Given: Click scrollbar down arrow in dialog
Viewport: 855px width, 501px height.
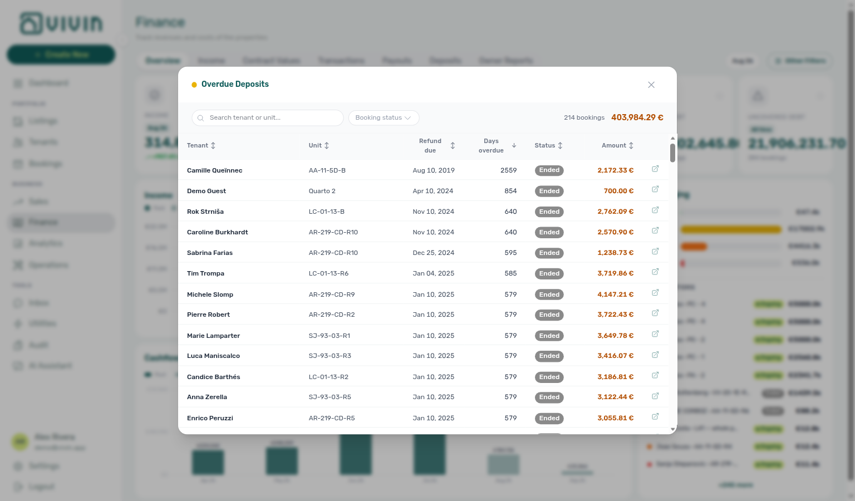Looking at the screenshot, I should click(672, 429).
